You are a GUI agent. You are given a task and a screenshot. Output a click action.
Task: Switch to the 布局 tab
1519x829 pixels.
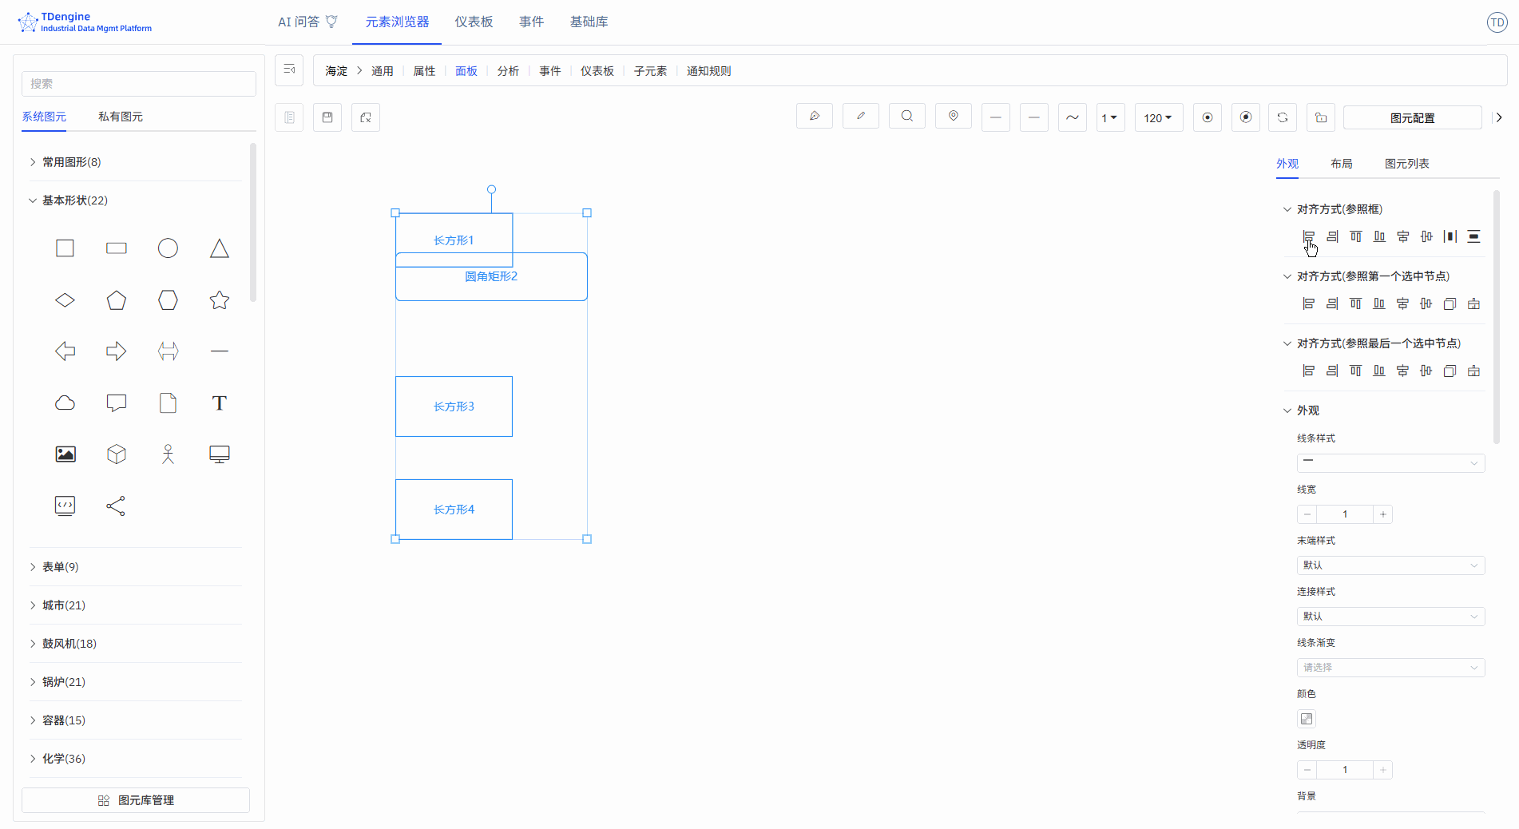coord(1341,164)
